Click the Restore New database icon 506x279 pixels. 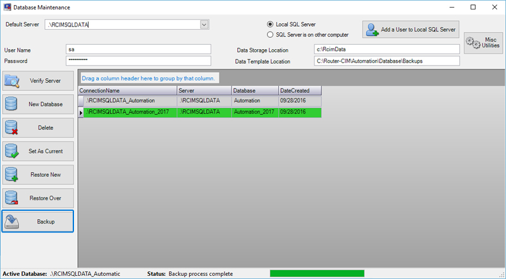pyautogui.click(x=13, y=175)
